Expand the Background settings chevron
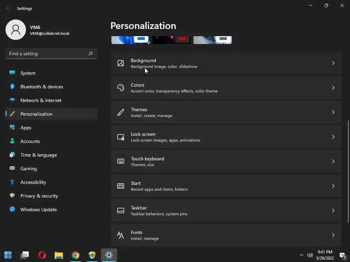This screenshot has height=262, width=350. [x=333, y=63]
